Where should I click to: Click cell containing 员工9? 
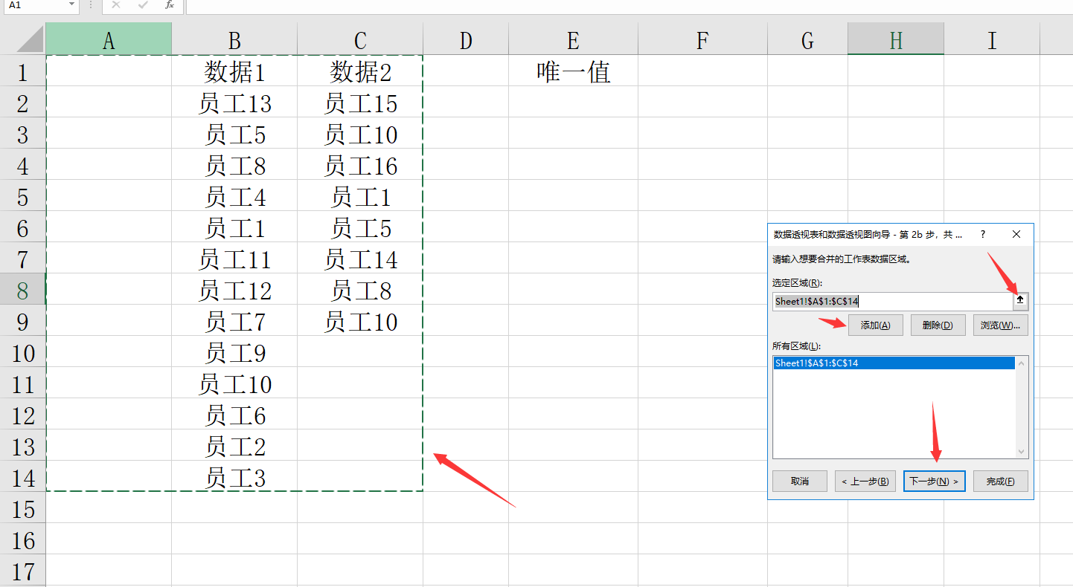pos(234,353)
